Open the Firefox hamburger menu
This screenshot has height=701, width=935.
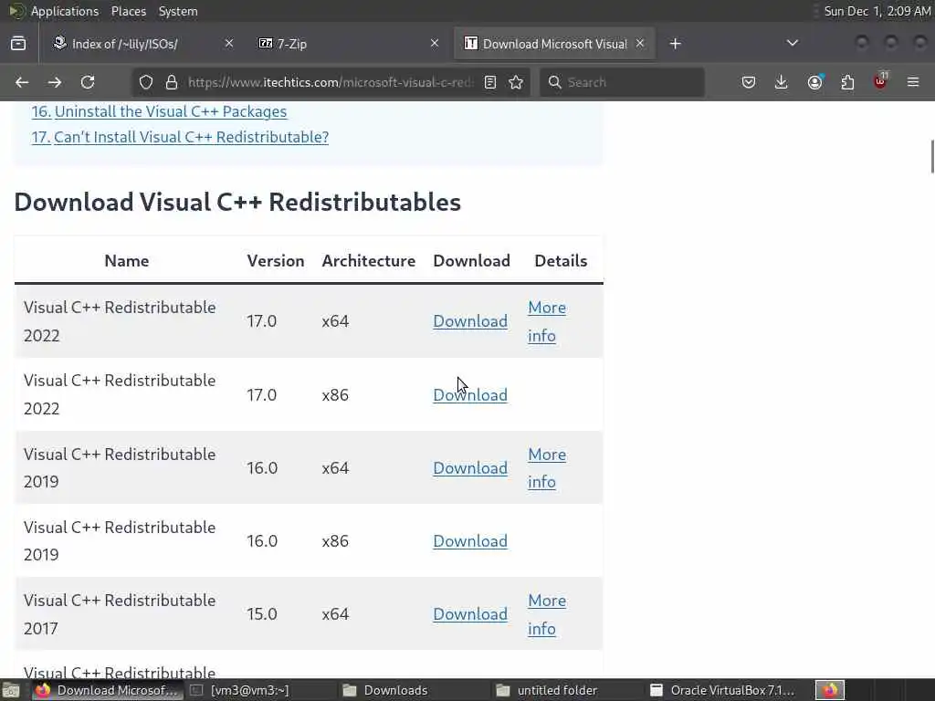click(913, 82)
